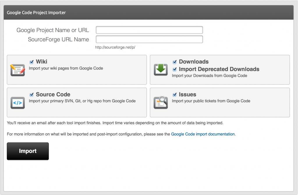This screenshot has height=195, width=298.
Task: Click the Source Code heading text
Action: tap(53, 95)
